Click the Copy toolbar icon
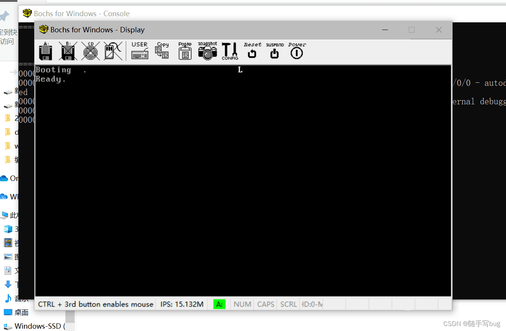This screenshot has height=331, width=506. click(x=162, y=51)
